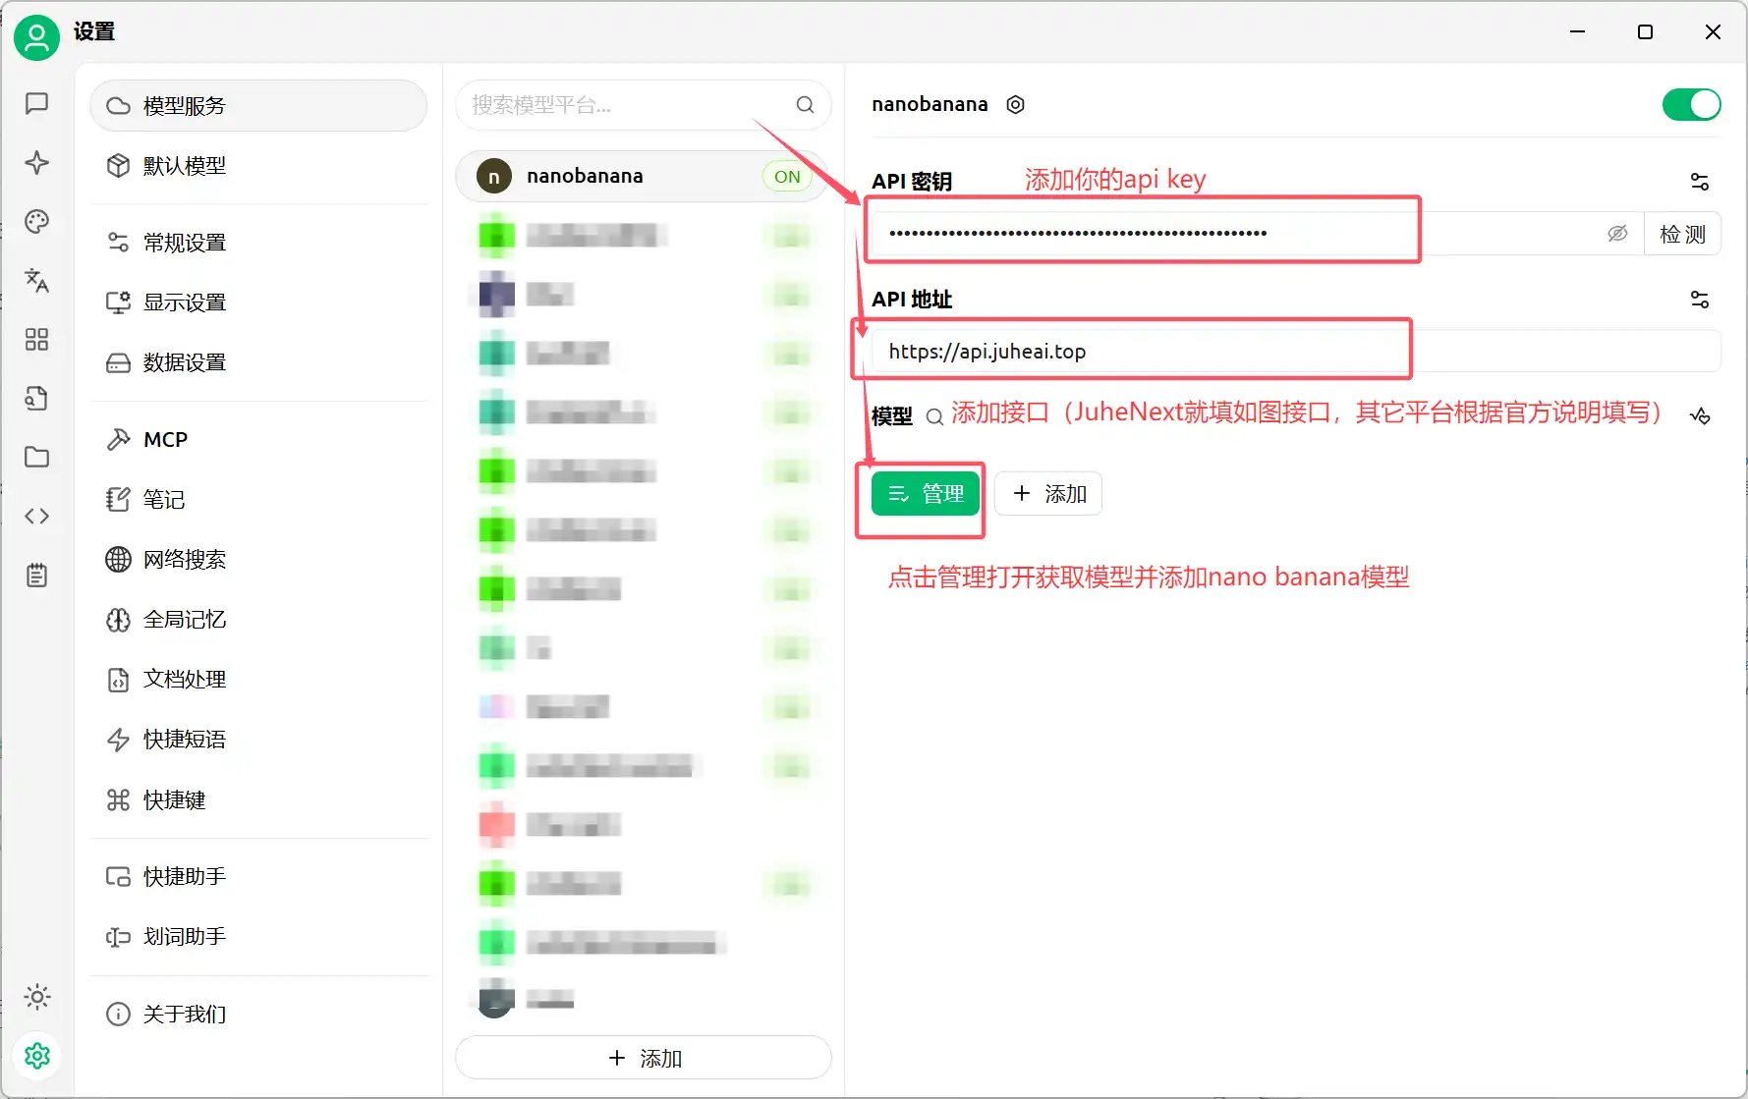Click the ON badge of nanobanana

[x=787, y=177]
